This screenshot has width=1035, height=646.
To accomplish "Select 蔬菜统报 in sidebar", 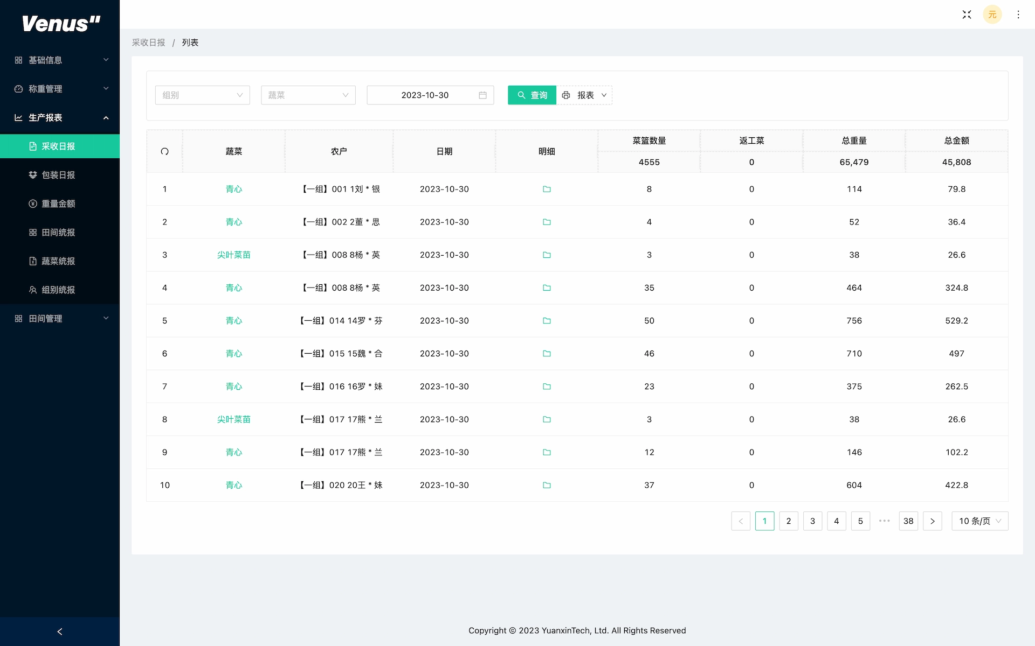I will tap(60, 261).
